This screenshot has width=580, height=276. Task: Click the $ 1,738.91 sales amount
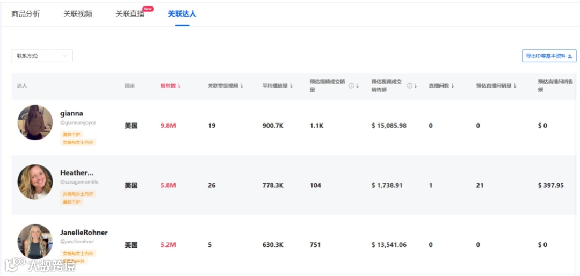[387, 185]
